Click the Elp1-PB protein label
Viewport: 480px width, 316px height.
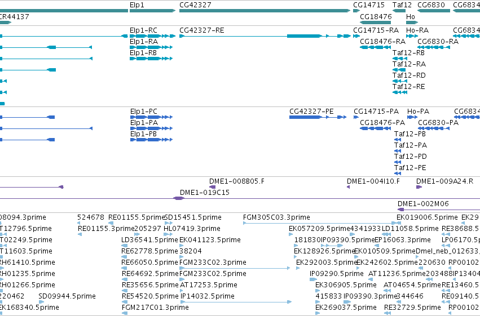tap(144, 134)
